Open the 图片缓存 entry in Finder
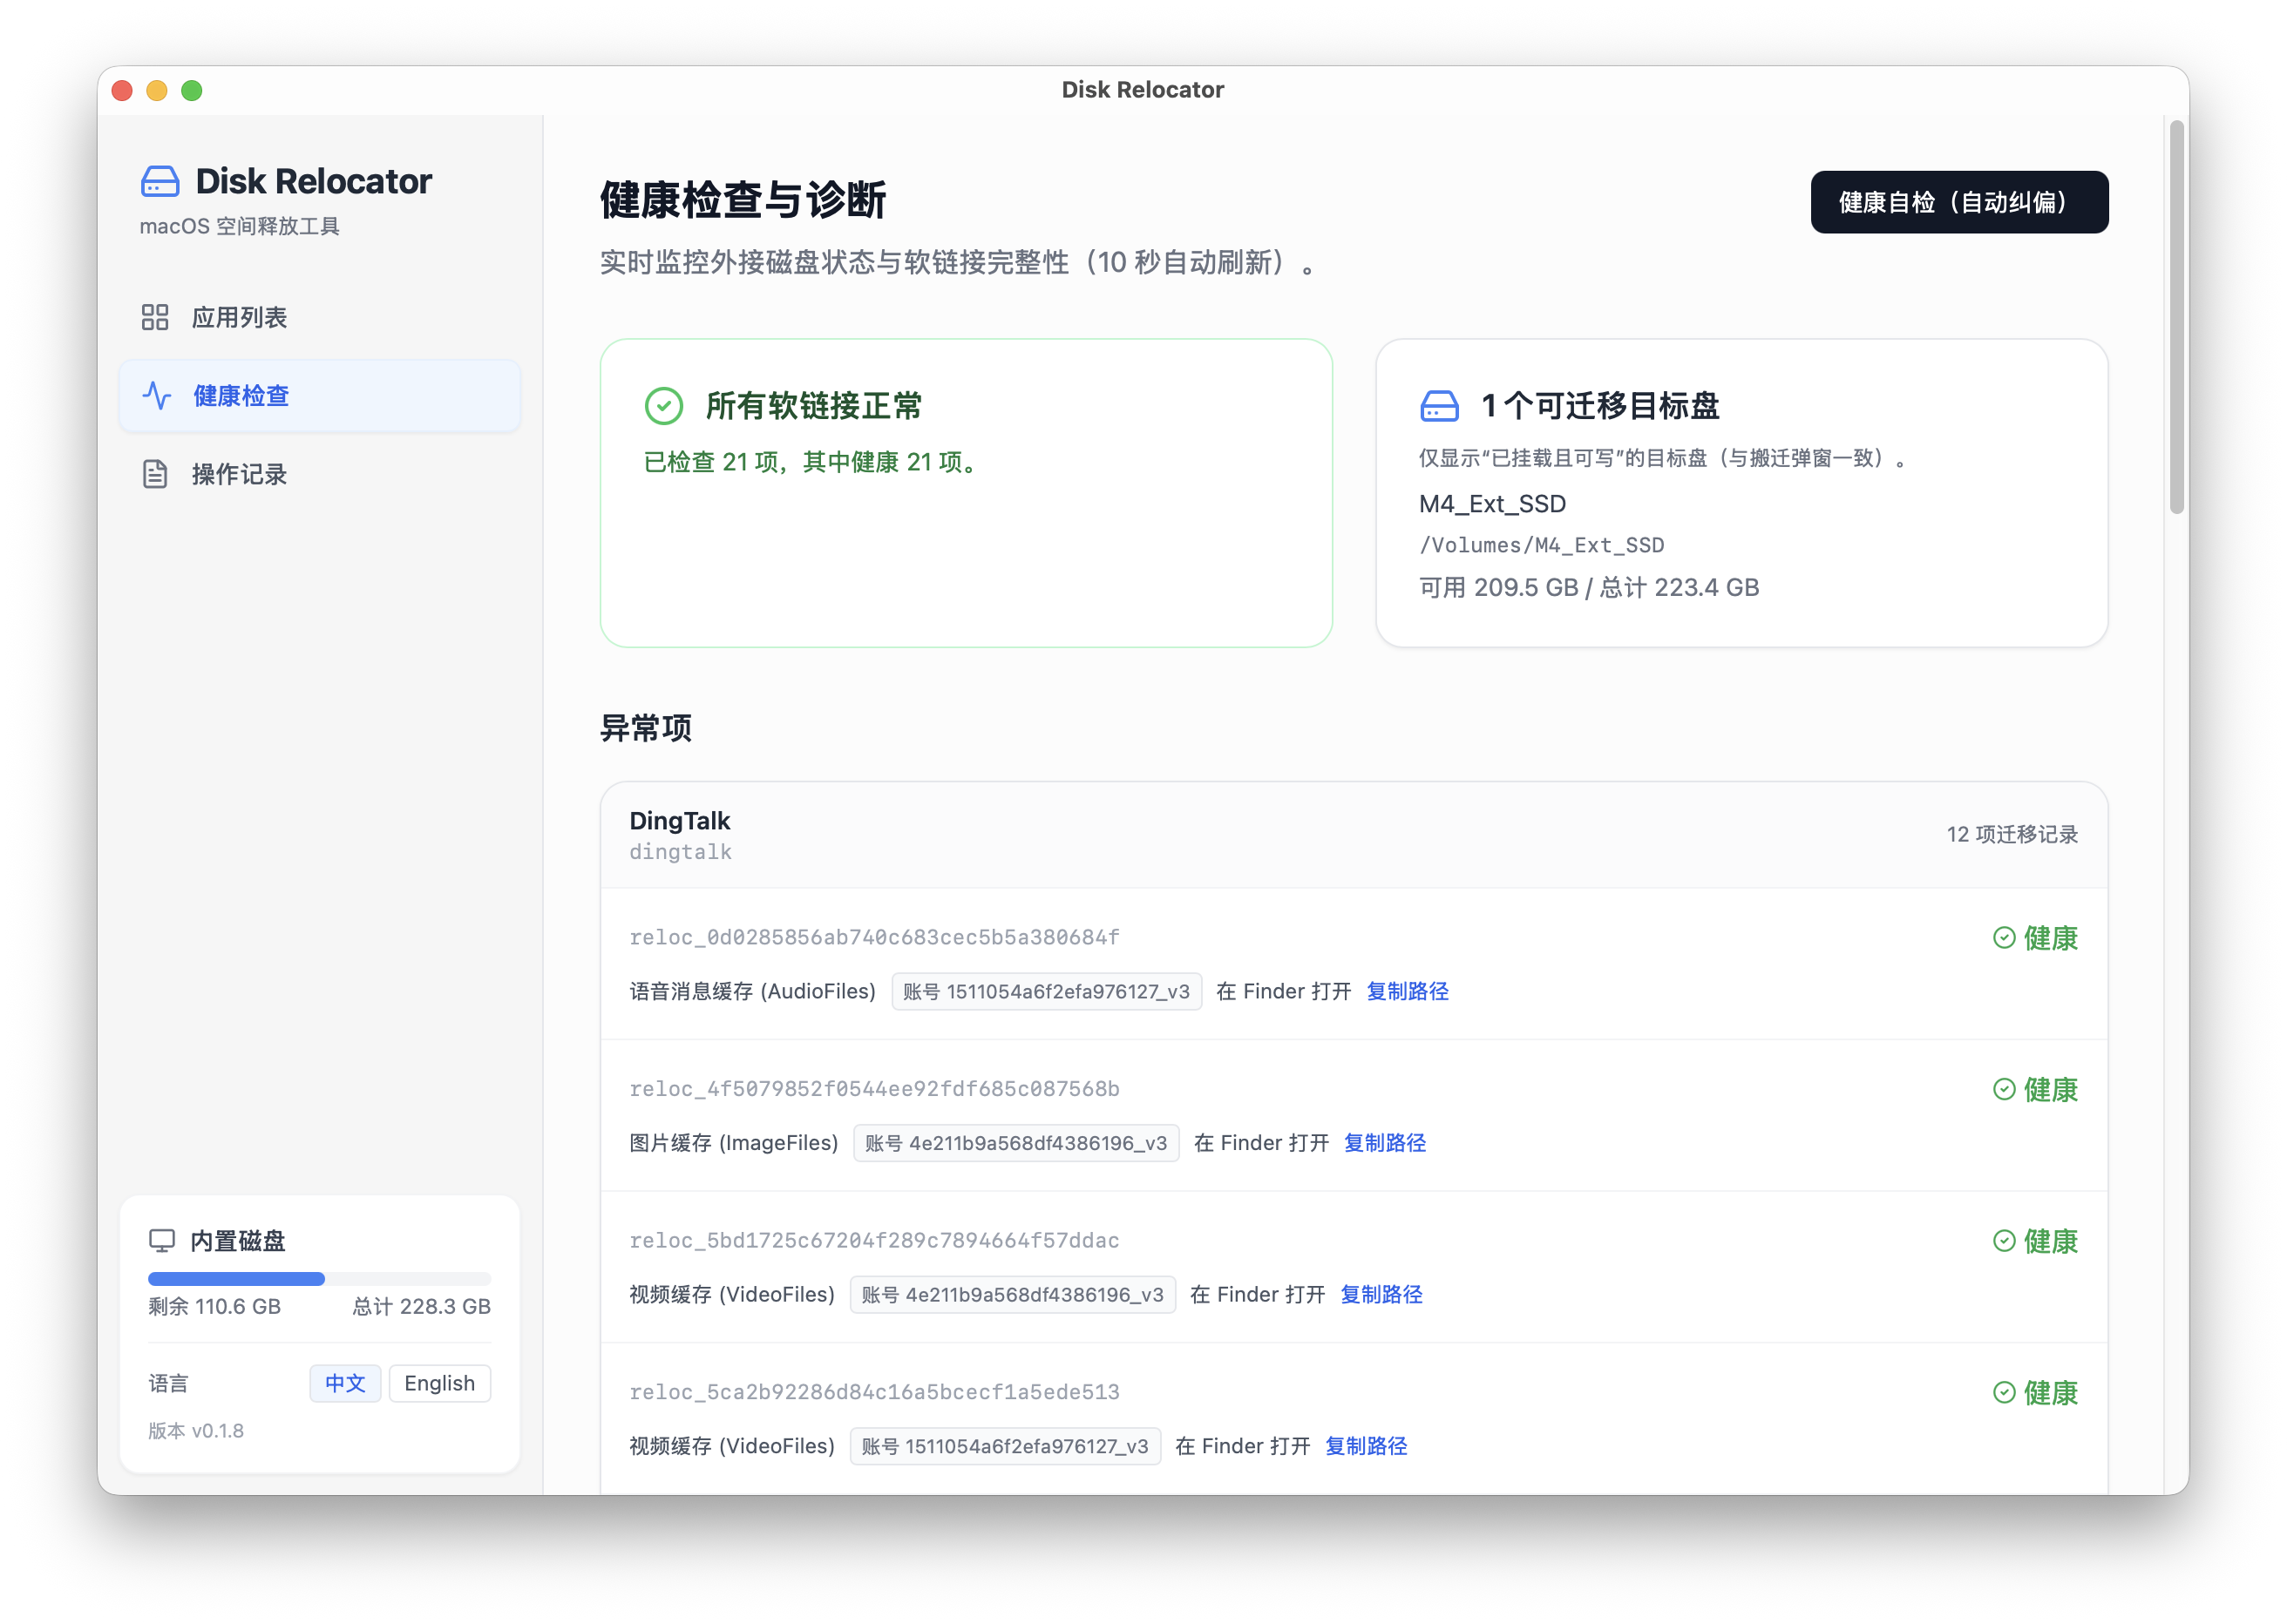 tap(1264, 1142)
